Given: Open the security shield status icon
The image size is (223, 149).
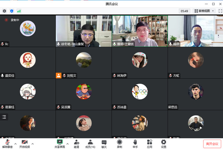Looking at the screenshot, I should (12, 11).
